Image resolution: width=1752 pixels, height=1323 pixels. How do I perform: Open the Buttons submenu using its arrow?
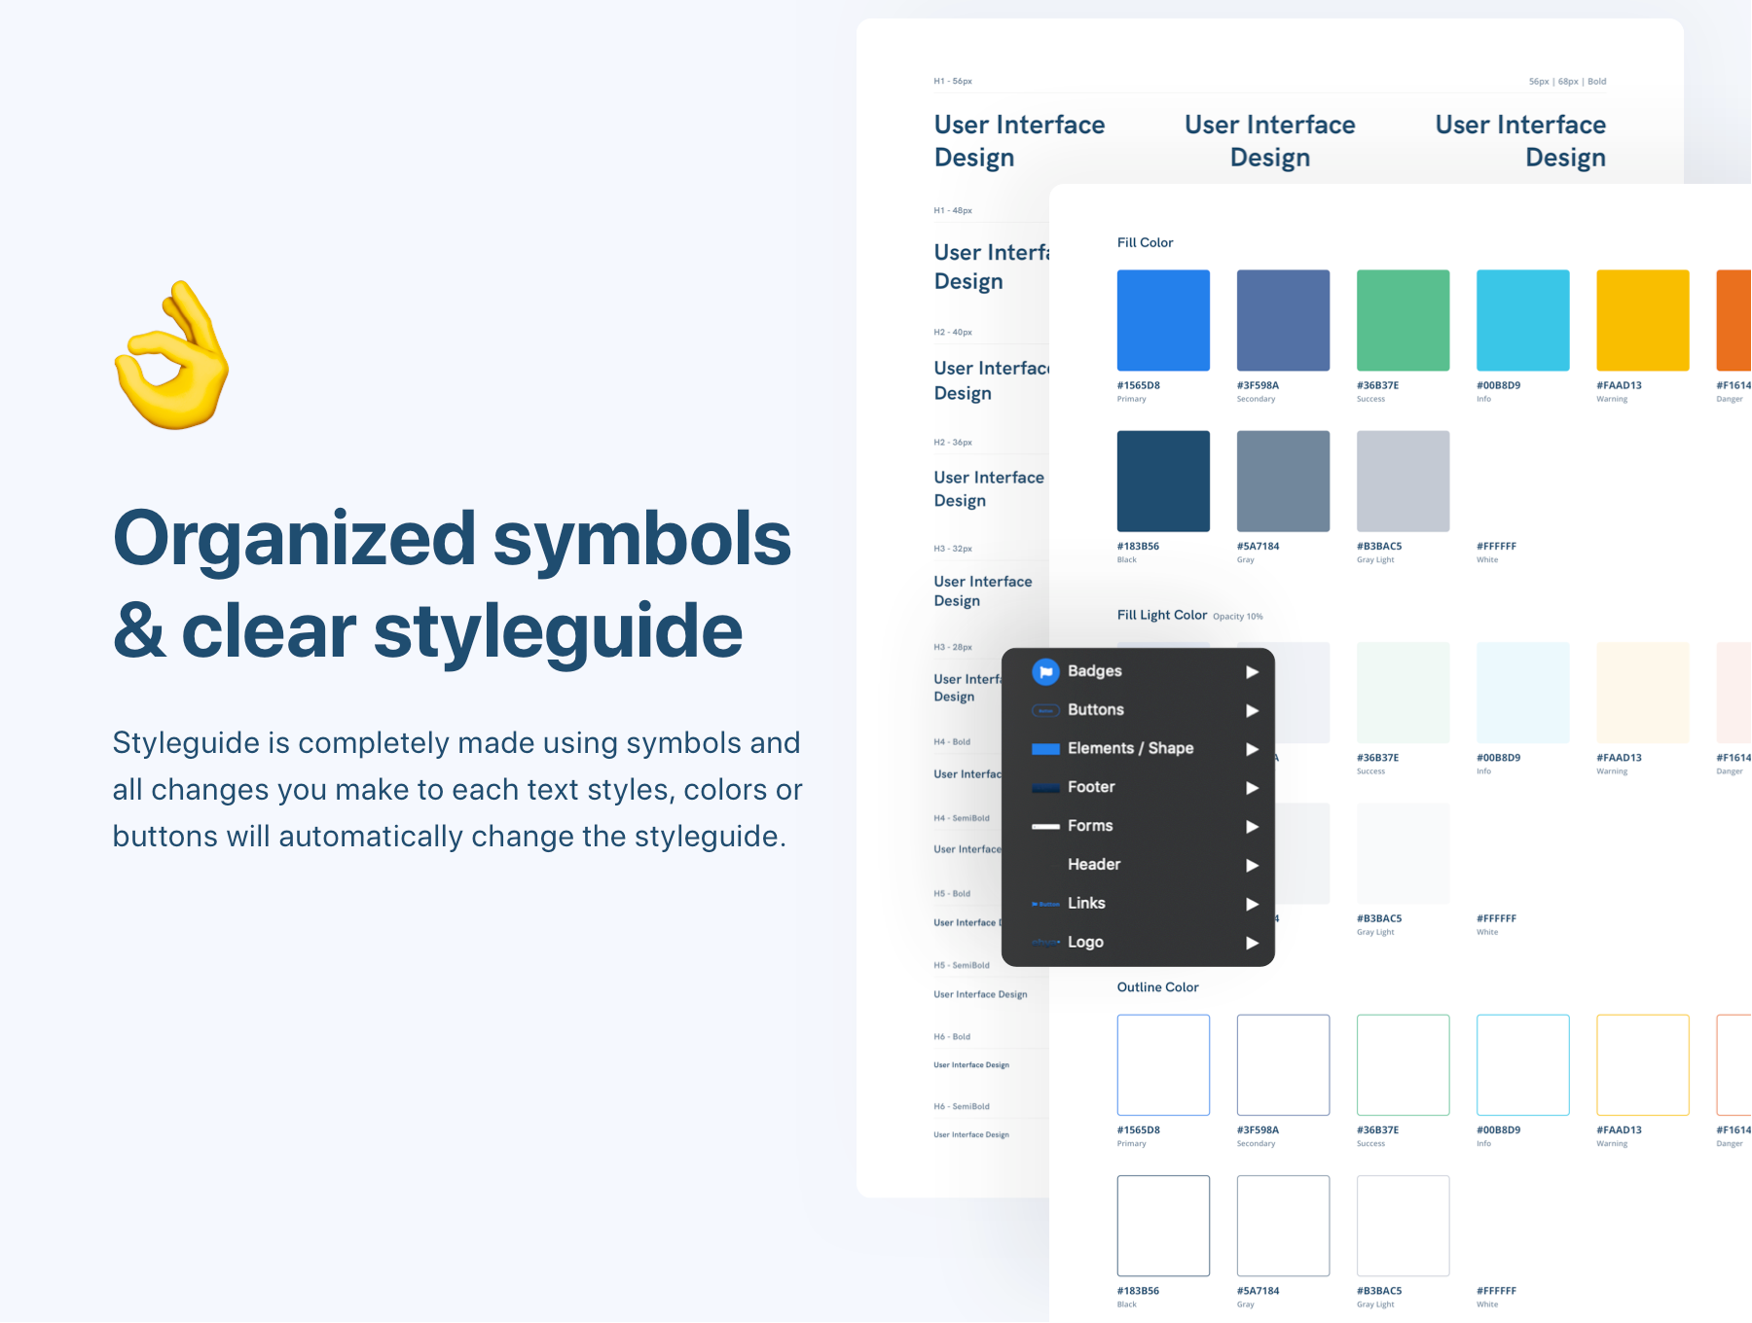pyautogui.click(x=1252, y=711)
